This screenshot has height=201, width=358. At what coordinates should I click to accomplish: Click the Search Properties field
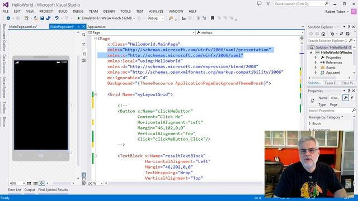pyautogui.click(x=331, y=111)
